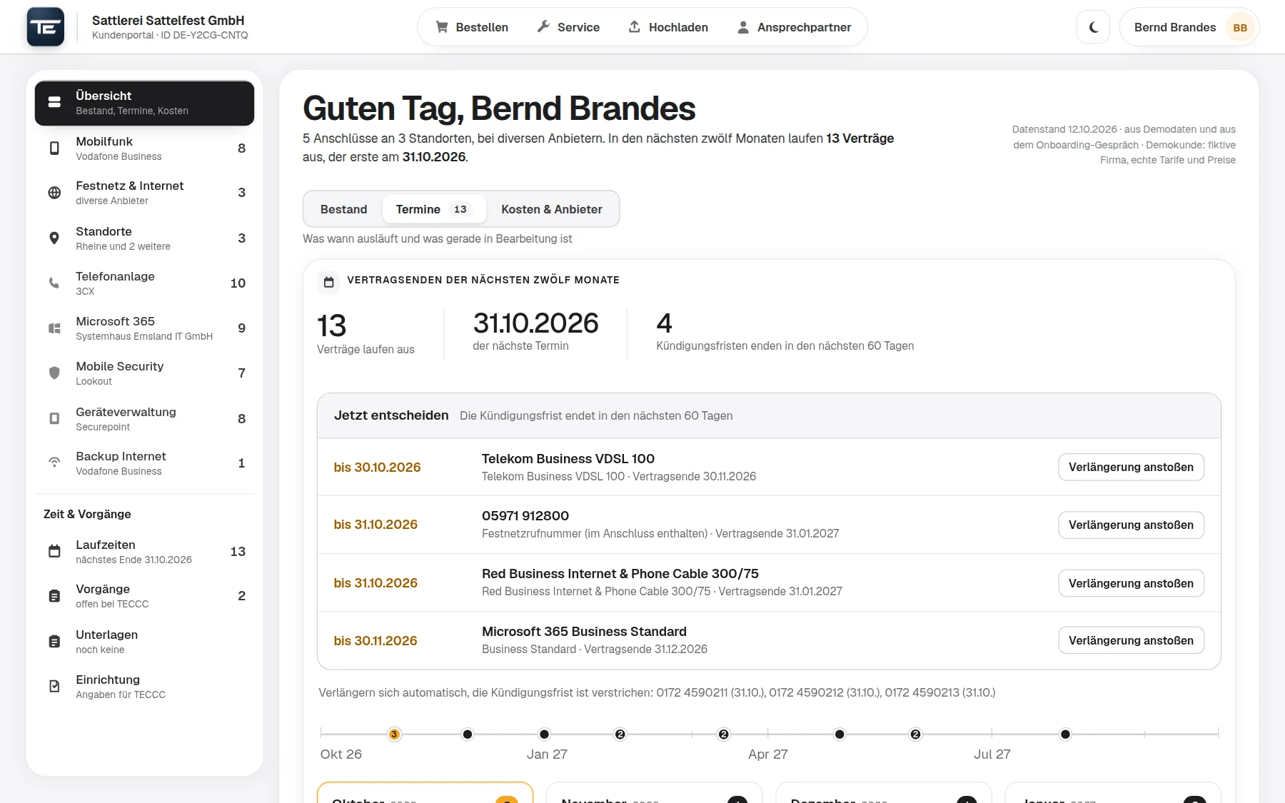Image resolution: width=1285 pixels, height=803 pixels.
Task: Click the Telefonanlage count 10
Action: (x=238, y=283)
